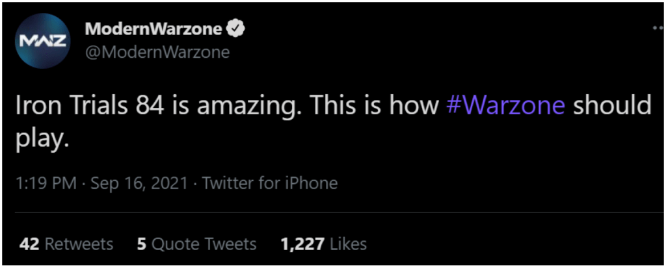Viewport: 666px width, 267px height.
Task: Open the tweet's more options menu
Action: pyautogui.click(x=657, y=29)
